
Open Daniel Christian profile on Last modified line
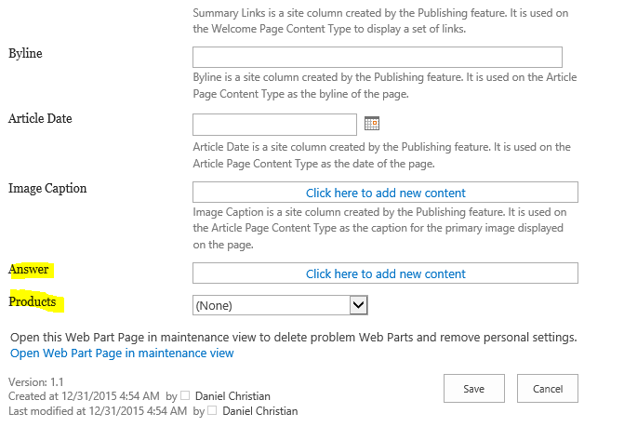coord(260,411)
